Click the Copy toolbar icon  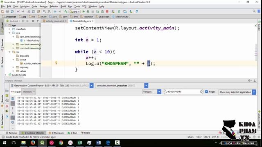(34, 11)
